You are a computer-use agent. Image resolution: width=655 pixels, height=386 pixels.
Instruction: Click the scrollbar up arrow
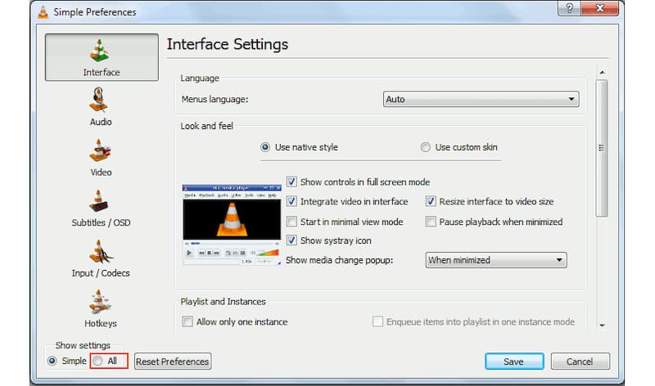pyautogui.click(x=602, y=72)
